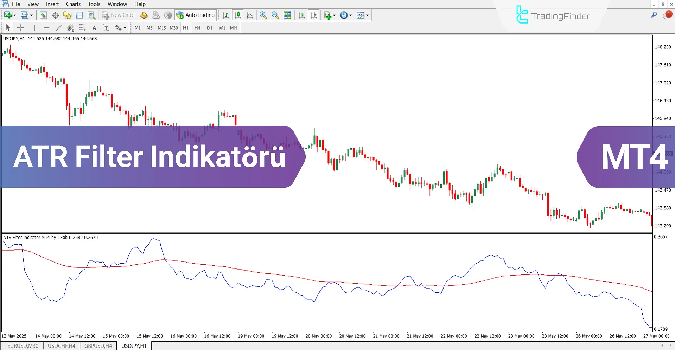
Task: Toggle chart shift from right edge
Action: pos(314,15)
